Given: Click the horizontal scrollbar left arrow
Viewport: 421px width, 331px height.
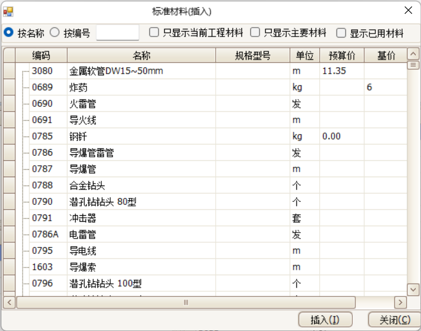Looking at the screenshot, I should coord(9,302).
